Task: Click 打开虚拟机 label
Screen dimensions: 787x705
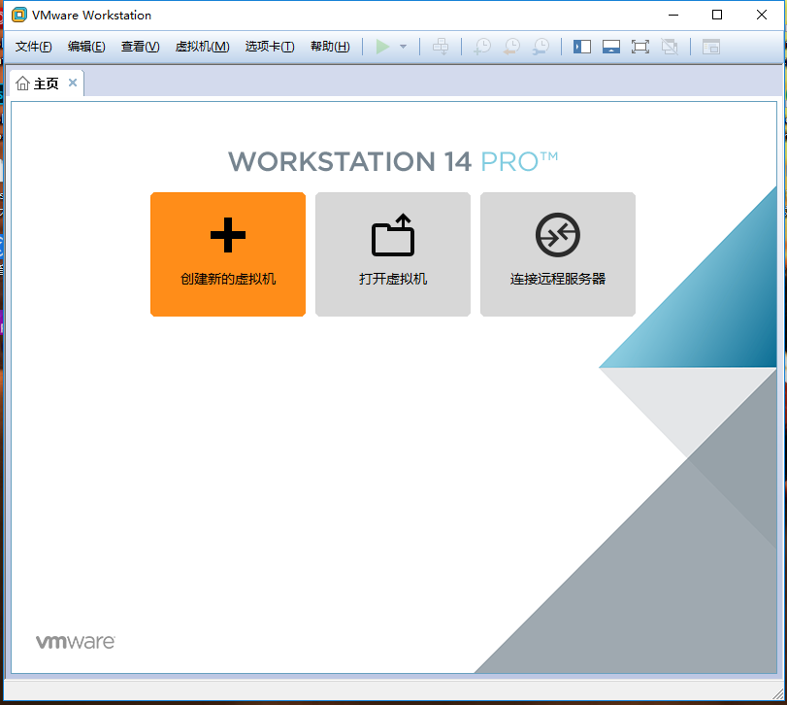Action: pos(393,279)
